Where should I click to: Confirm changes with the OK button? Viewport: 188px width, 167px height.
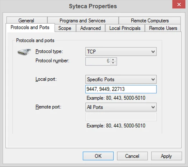point(98,156)
